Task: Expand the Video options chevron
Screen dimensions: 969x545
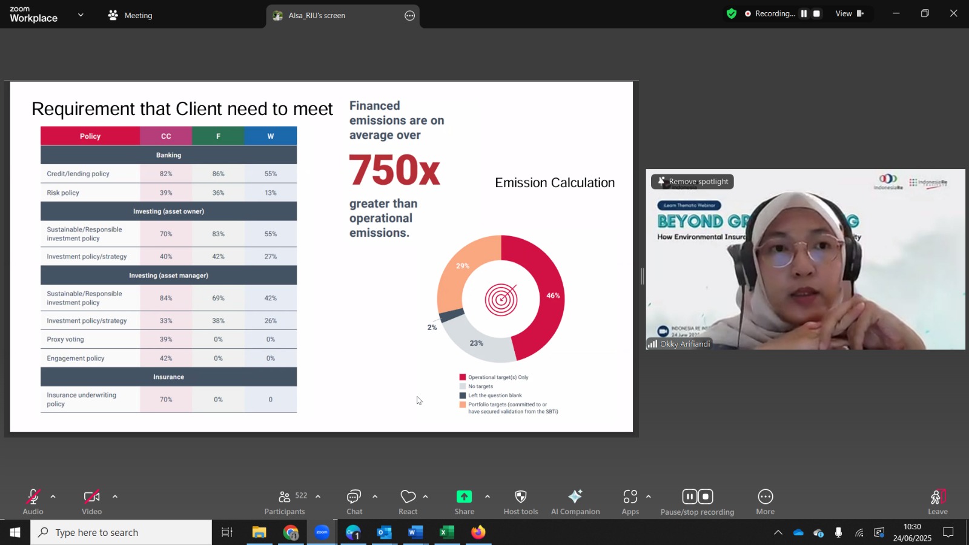Action: (x=115, y=497)
